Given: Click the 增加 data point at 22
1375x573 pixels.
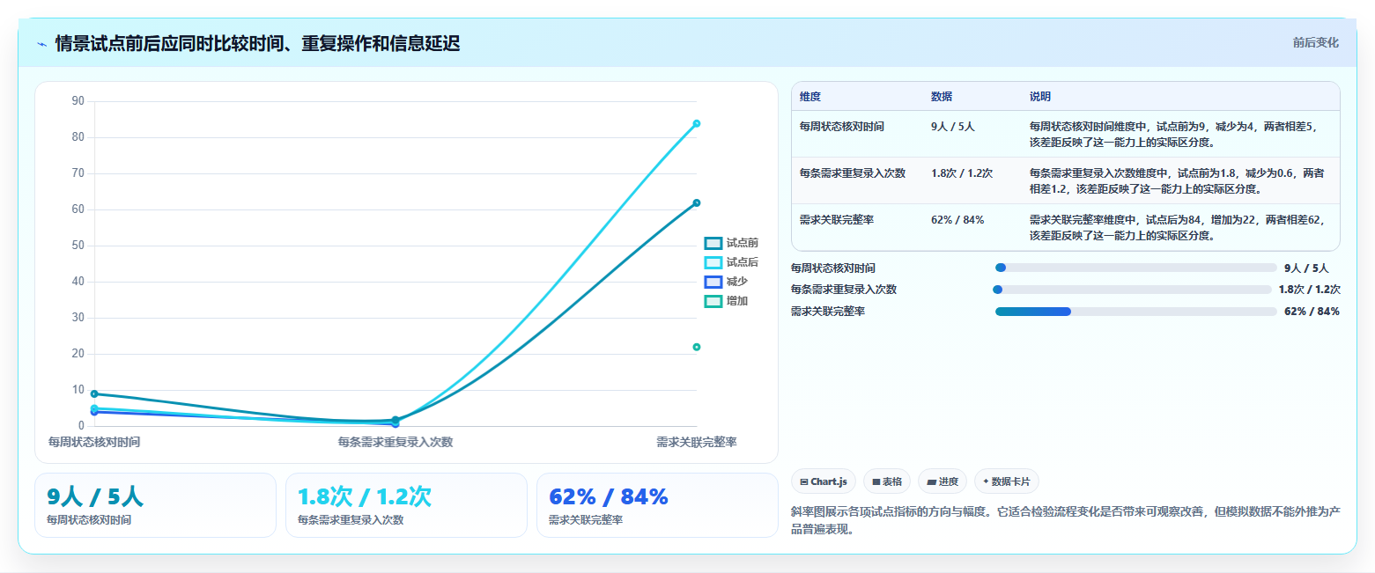Looking at the screenshot, I should pyautogui.click(x=697, y=347).
